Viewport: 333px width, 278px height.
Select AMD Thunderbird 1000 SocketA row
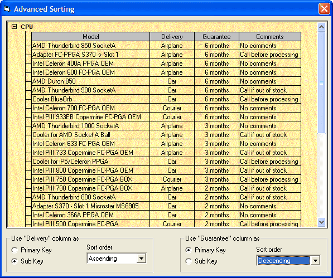166,126
